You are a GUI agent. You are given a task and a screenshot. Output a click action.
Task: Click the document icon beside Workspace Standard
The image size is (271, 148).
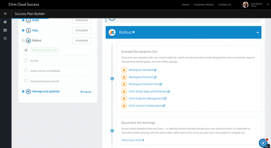(x=124, y=70)
